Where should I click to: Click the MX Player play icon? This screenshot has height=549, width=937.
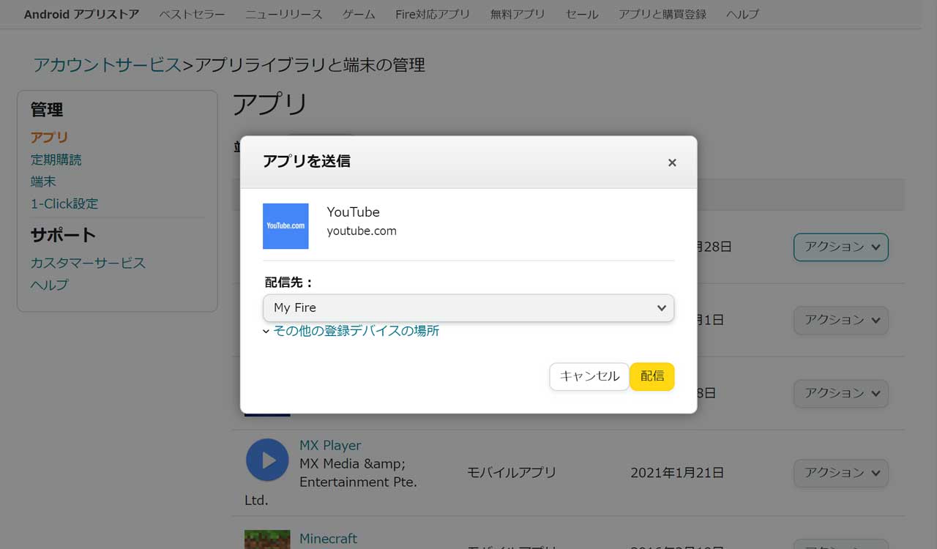pyautogui.click(x=267, y=460)
